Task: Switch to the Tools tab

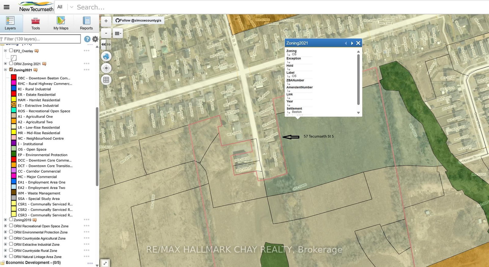Action: tap(35, 23)
